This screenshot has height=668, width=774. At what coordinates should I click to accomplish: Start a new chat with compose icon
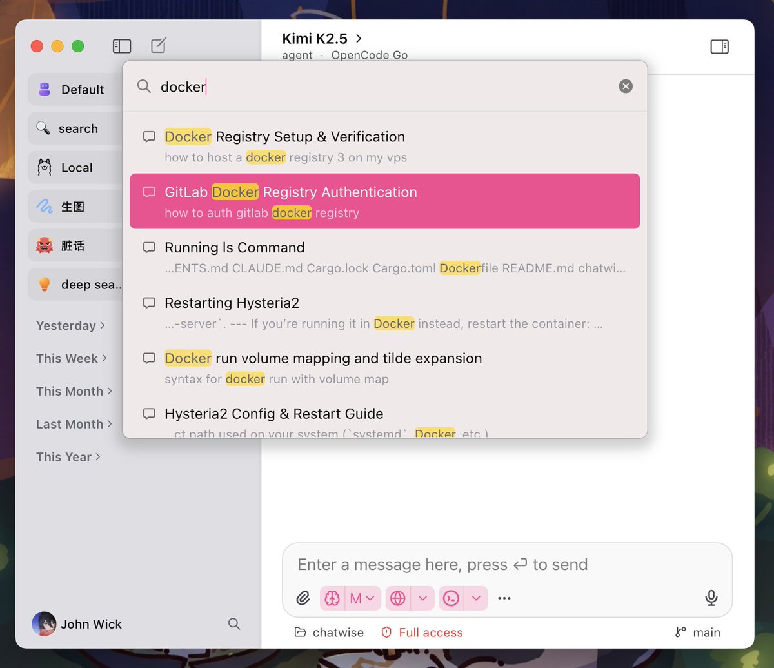pos(158,45)
